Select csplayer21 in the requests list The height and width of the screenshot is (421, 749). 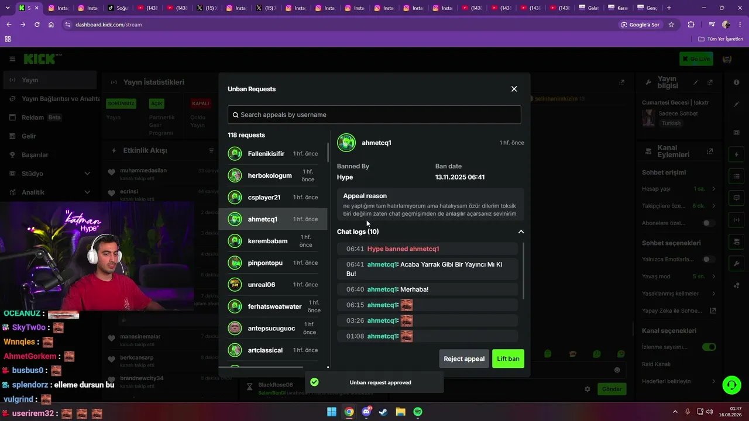coord(273,198)
